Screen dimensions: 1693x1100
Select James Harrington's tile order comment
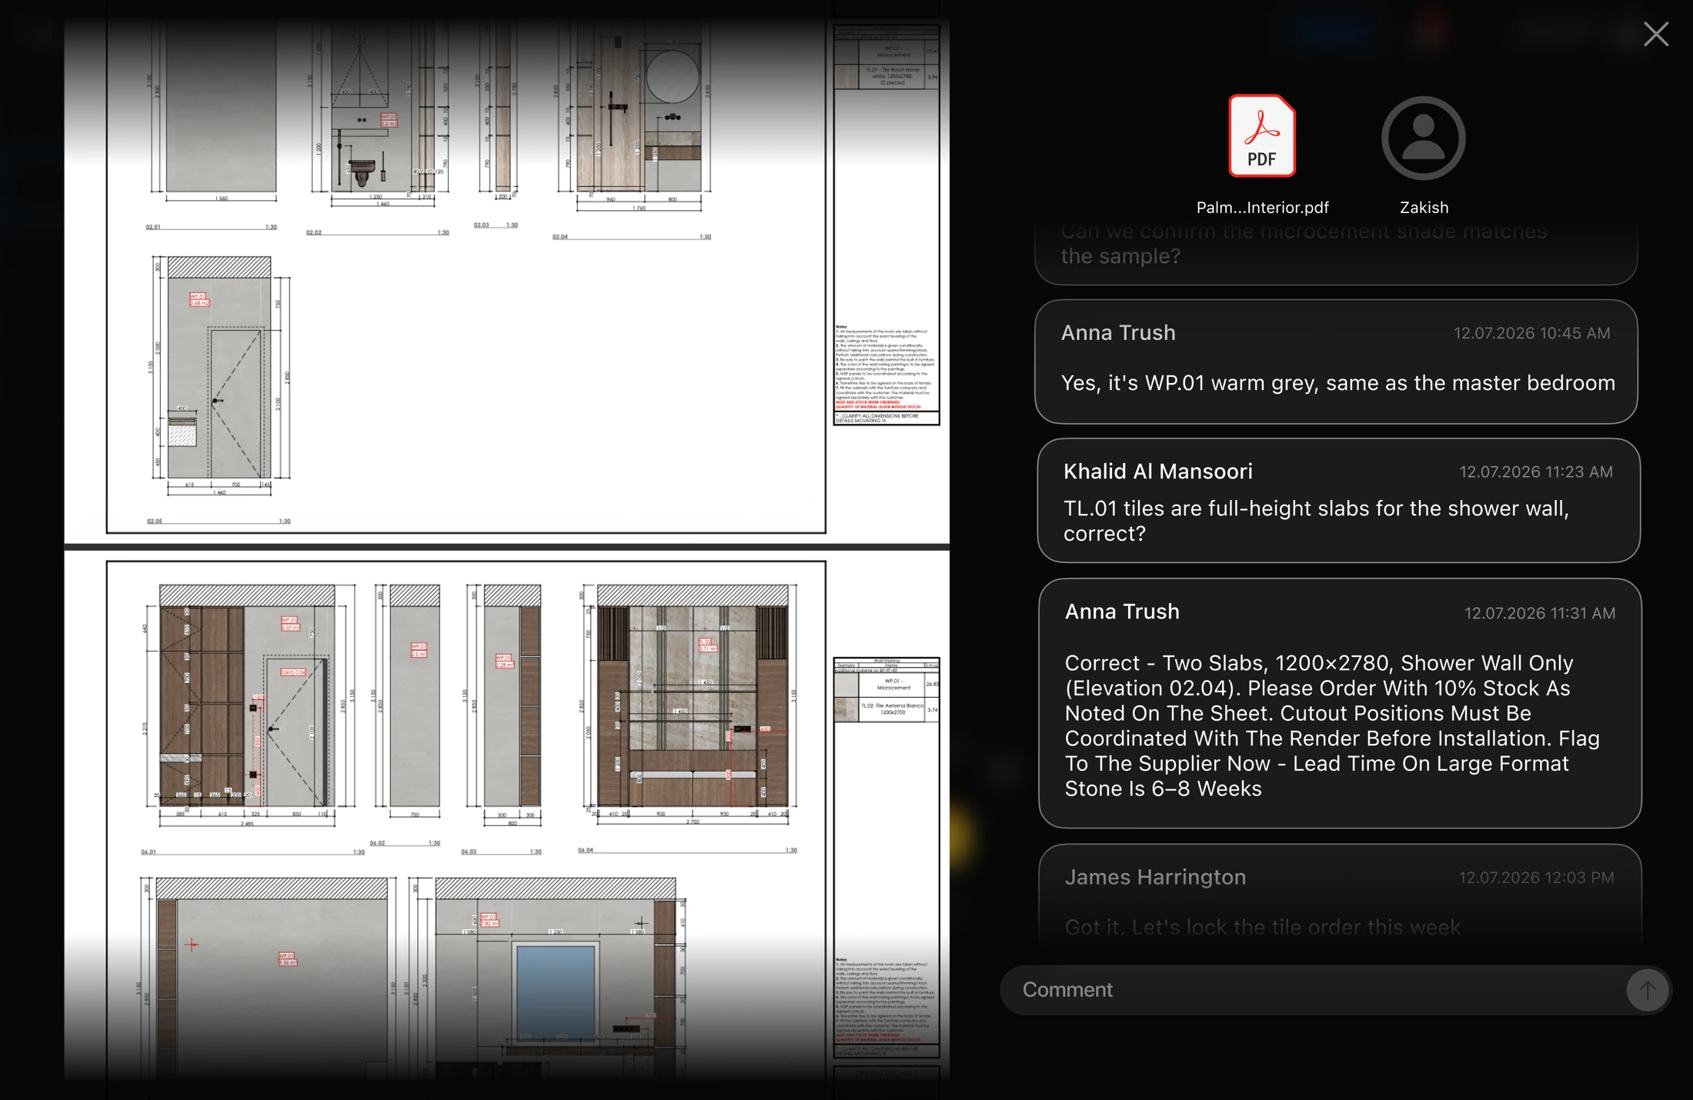pos(1340,895)
